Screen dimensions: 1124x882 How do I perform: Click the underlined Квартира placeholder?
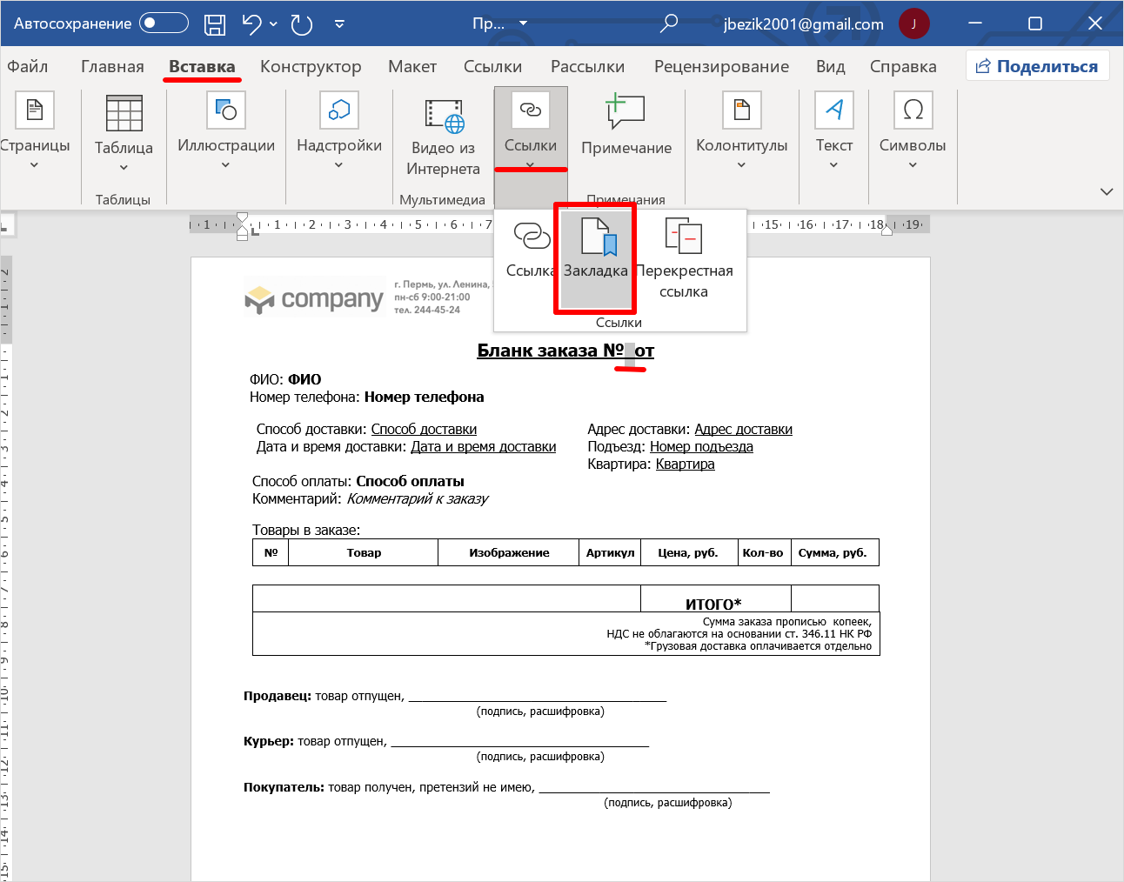click(x=685, y=464)
